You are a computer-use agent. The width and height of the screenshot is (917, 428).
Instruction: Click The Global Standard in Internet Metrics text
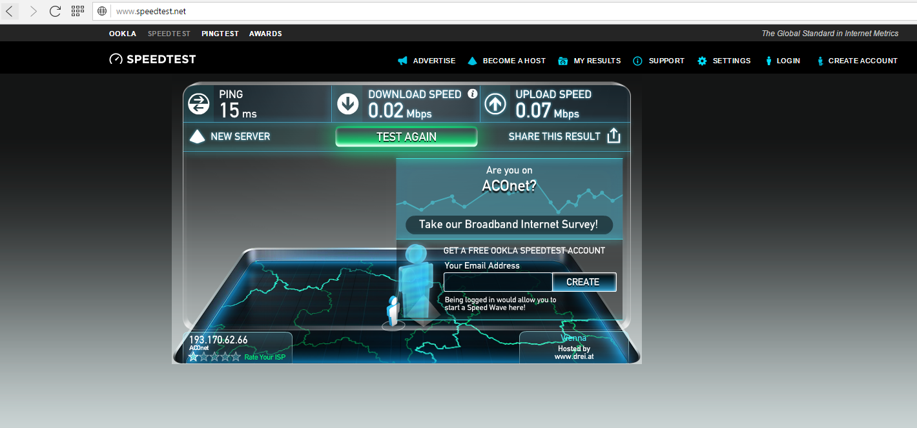click(x=830, y=34)
